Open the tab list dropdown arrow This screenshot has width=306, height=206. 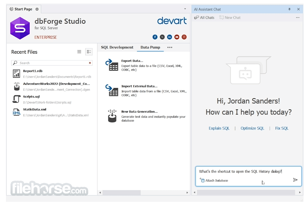point(185,9)
